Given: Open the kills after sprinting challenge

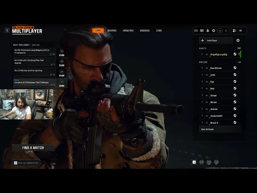Looking at the screenshot, I should point(40,73).
